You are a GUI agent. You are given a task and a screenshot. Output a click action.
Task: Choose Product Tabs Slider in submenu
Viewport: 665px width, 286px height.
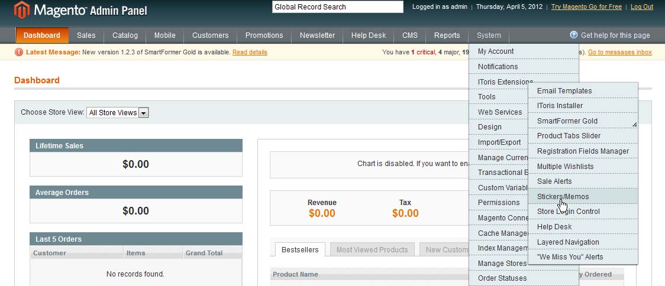click(583, 135)
